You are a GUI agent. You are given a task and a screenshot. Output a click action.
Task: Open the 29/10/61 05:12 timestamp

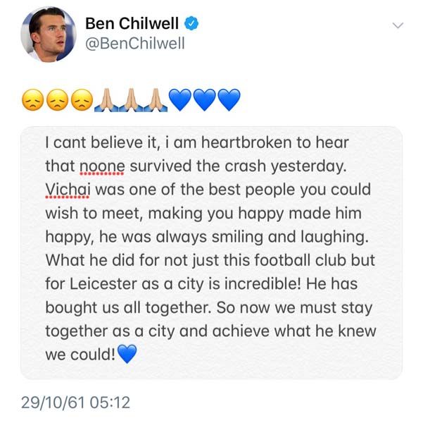[x=75, y=403]
